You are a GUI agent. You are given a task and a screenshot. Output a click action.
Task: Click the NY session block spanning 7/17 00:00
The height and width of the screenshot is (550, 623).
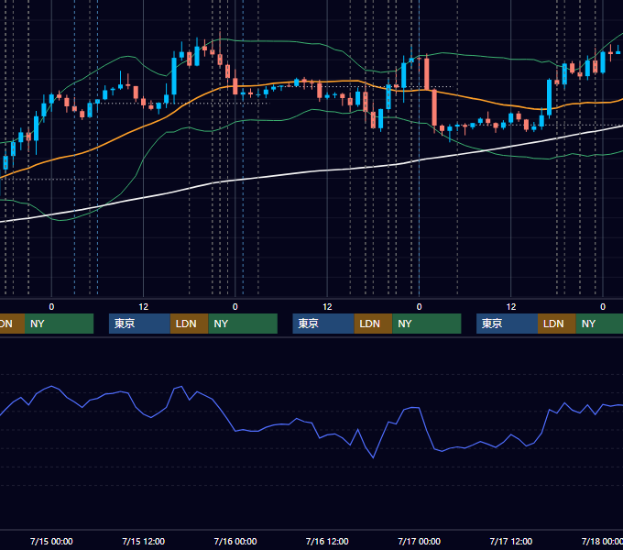[x=427, y=324]
